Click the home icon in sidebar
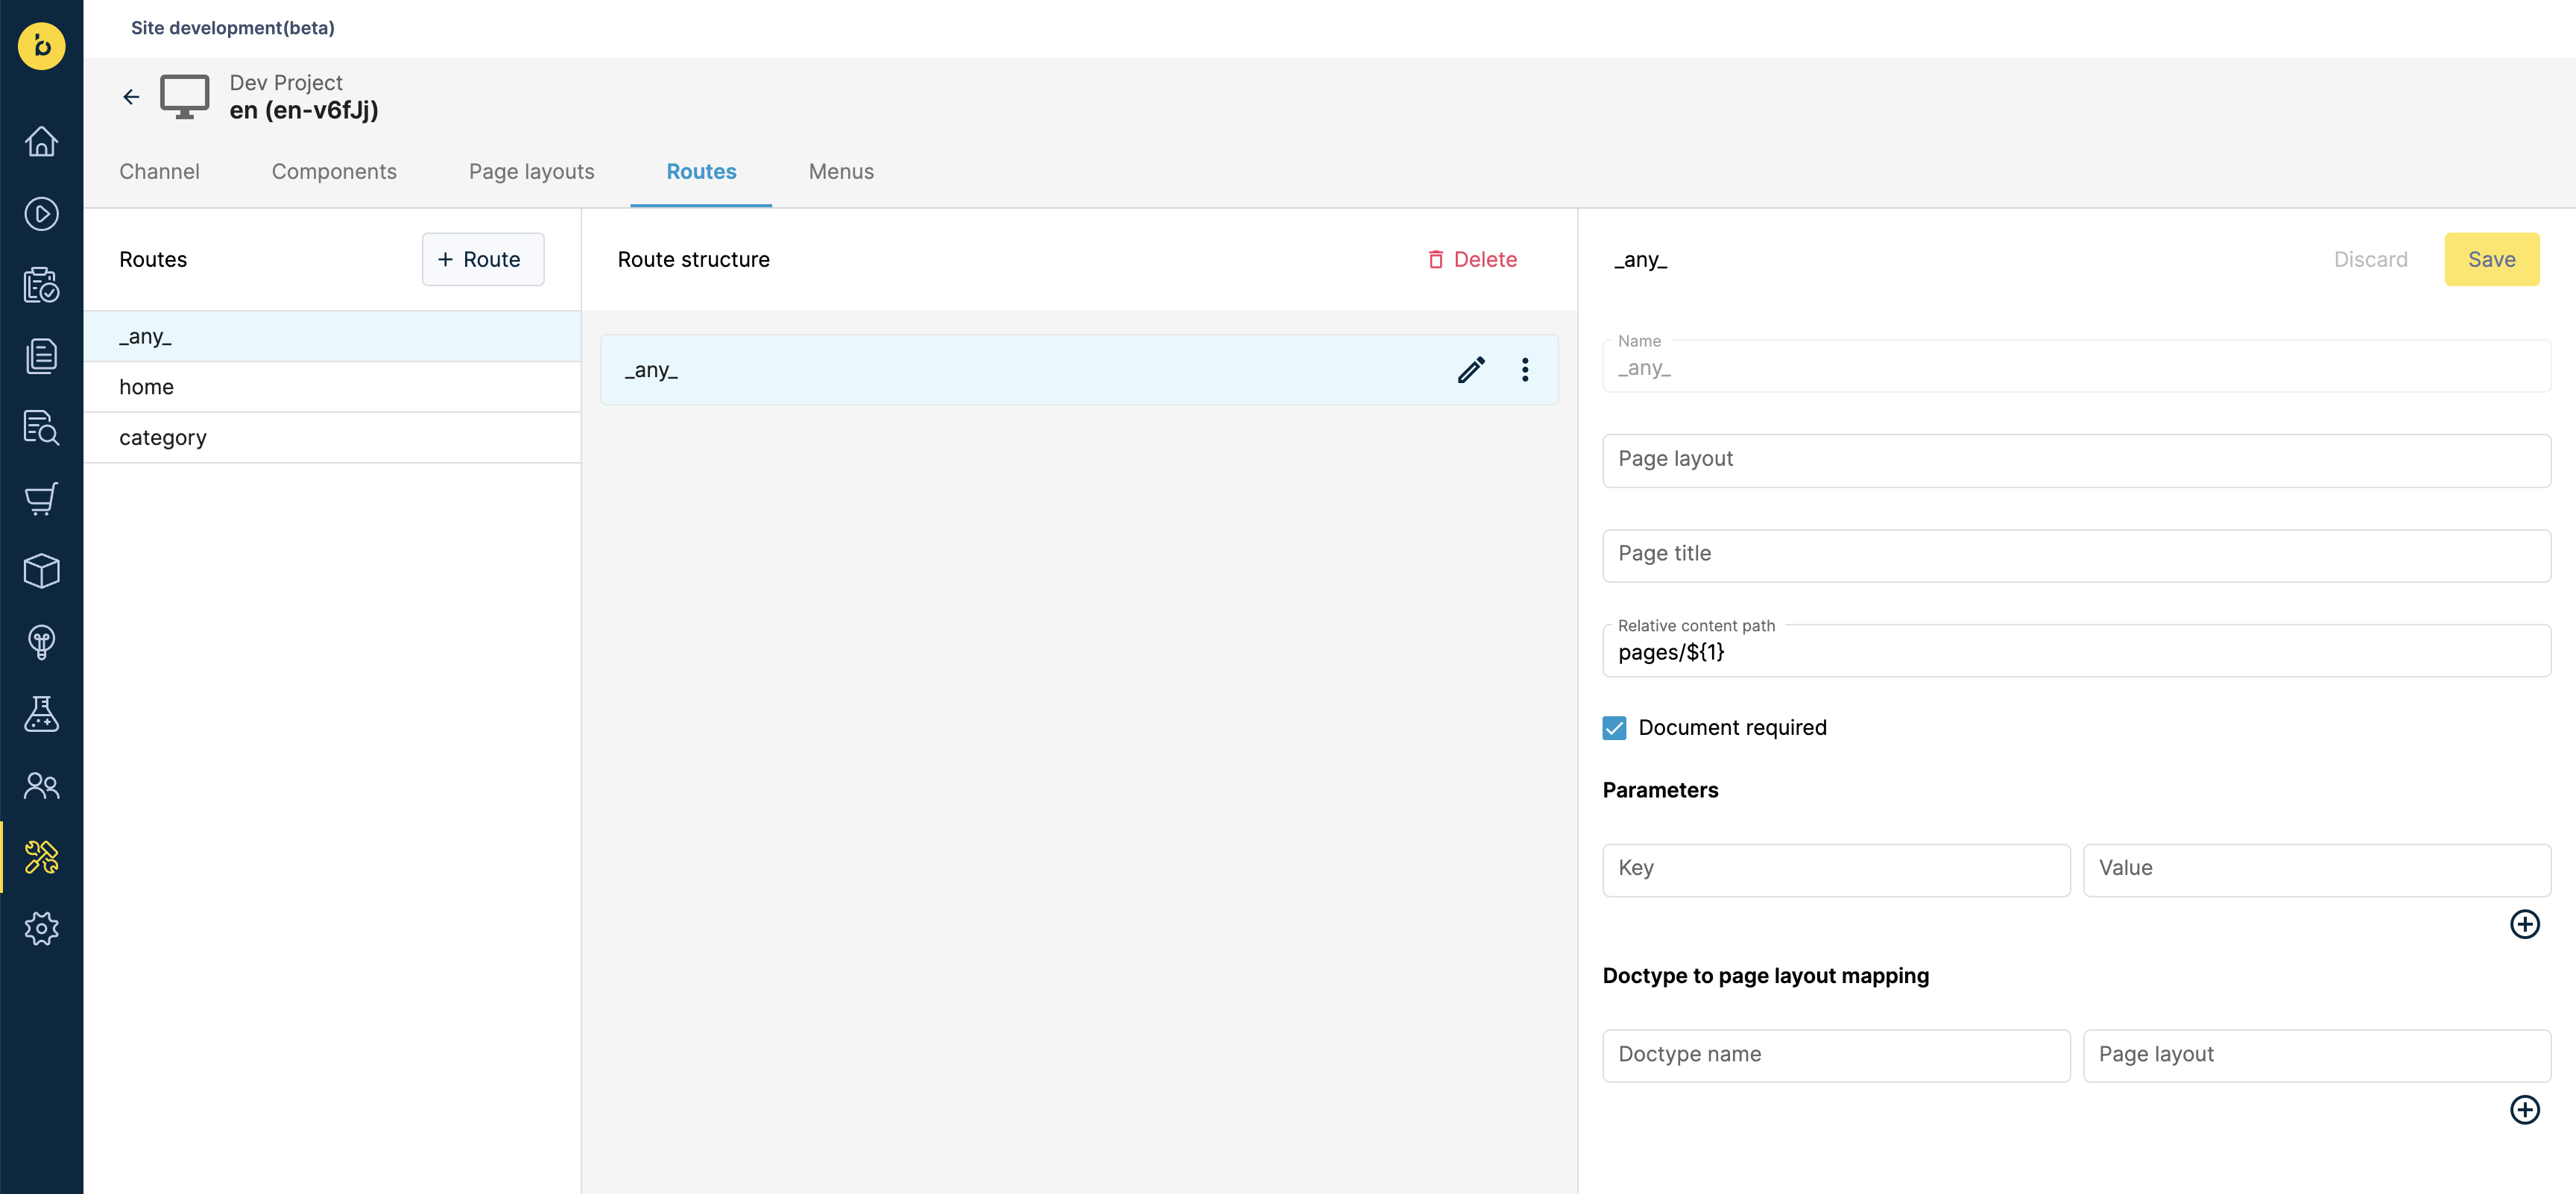 coord(41,141)
